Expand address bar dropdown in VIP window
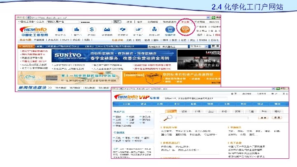Image resolution: width=297 pixels, height=167 pixels. (x=273, y=89)
